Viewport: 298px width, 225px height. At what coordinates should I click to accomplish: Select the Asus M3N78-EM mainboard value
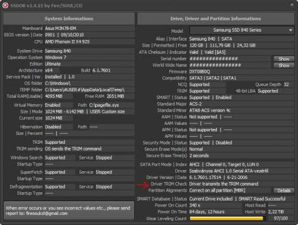pyautogui.click(x=60, y=28)
